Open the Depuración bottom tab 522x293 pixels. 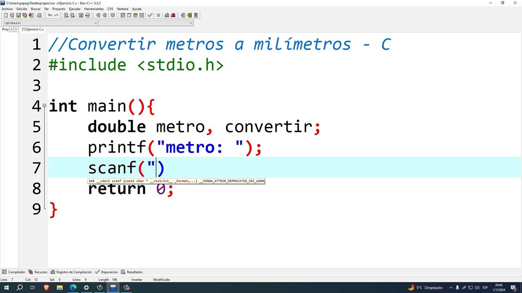click(x=106, y=272)
